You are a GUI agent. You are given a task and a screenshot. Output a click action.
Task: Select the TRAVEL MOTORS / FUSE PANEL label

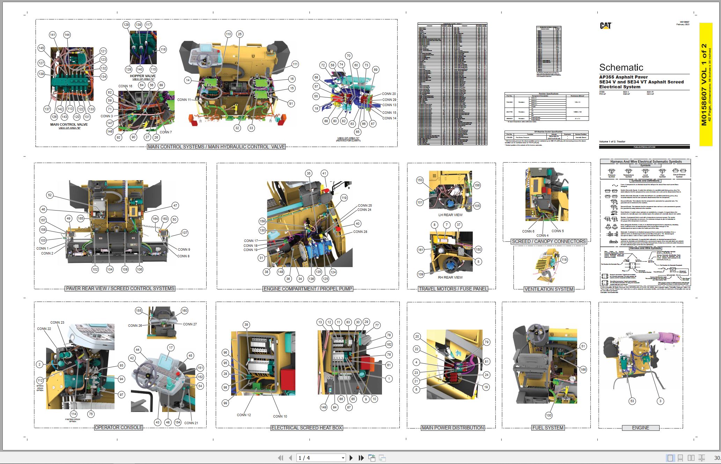pos(453,289)
